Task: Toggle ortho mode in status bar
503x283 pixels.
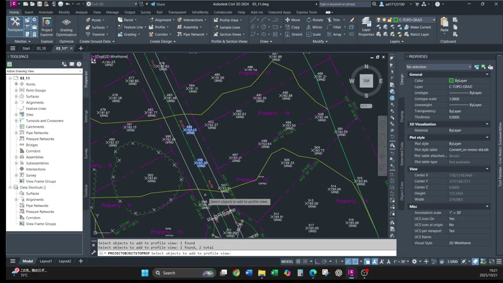Action: pyautogui.click(x=318, y=261)
